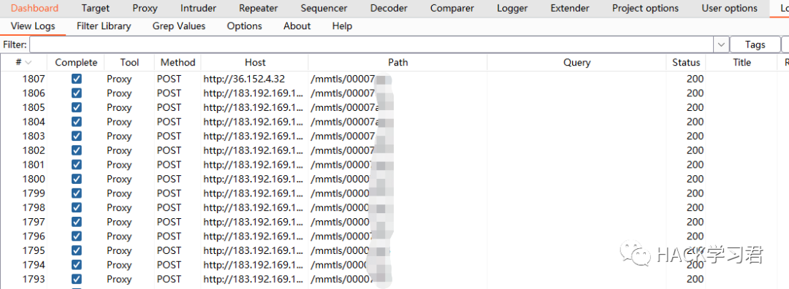Open the Proxy tab
The height and width of the screenshot is (289, 789).
pos(145,9)
